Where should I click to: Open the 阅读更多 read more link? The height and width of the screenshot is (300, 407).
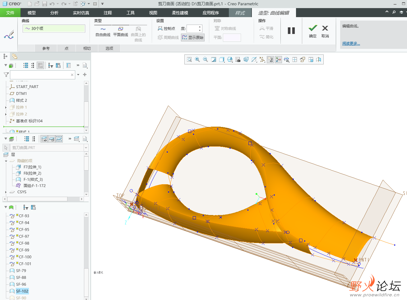[x=351, y=44]
